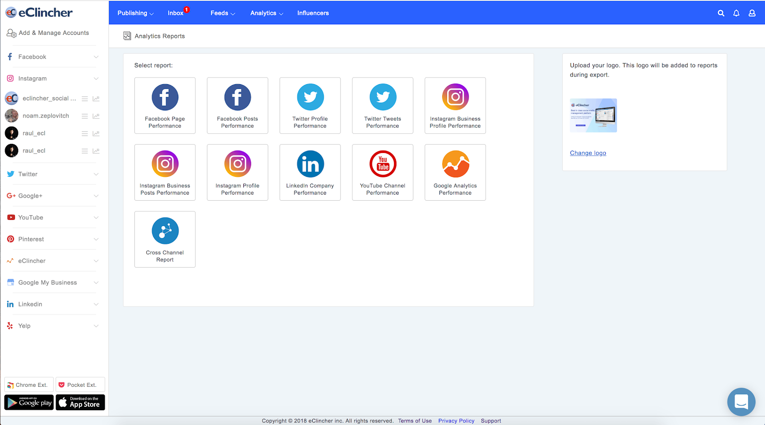Click the search magnifier icon
This screenshot has width=765, height=425.
click(x=721, y=13)
